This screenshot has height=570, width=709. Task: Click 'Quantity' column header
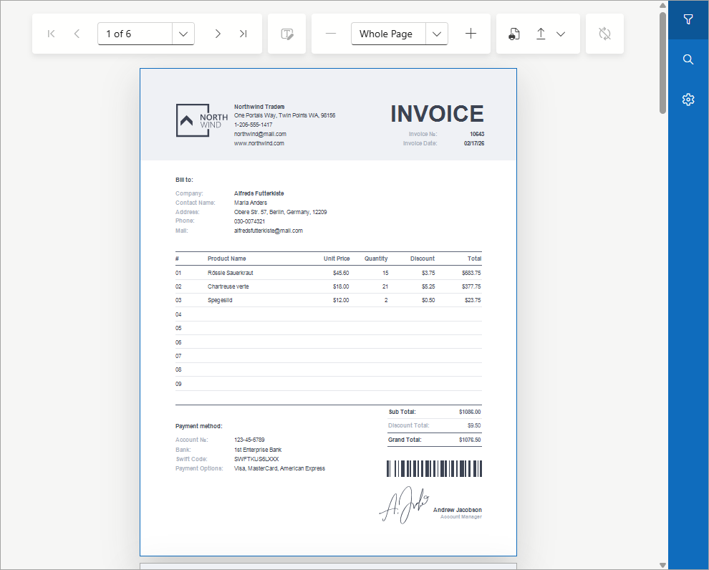tap(376, 259)
